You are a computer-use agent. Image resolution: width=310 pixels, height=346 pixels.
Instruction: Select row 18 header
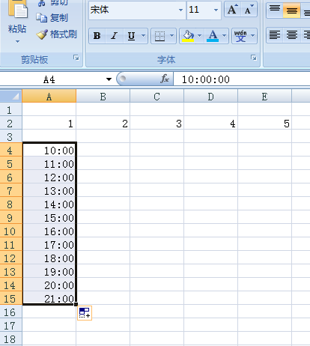tap(11, 339)
